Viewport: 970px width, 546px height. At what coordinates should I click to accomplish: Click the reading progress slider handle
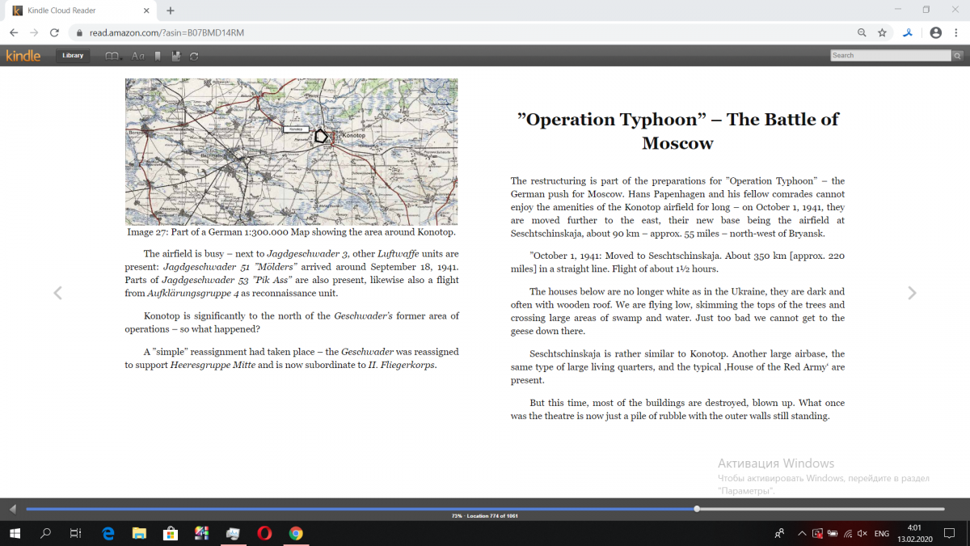[x=697, y=509]
